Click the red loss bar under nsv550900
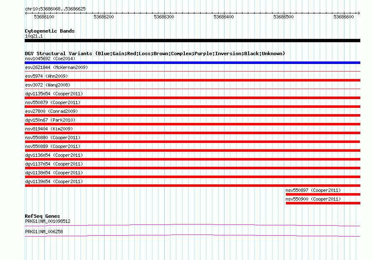Image resolution: width=372 pixels, height=260 pixels. pos(323,203)
